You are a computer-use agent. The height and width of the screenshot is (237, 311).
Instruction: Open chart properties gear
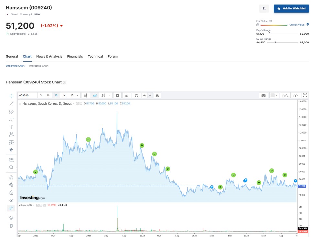(x=117, y=95)
